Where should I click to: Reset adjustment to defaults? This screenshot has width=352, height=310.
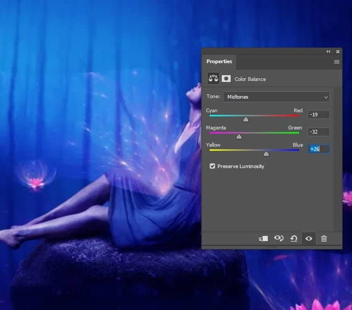pos(294,239)
